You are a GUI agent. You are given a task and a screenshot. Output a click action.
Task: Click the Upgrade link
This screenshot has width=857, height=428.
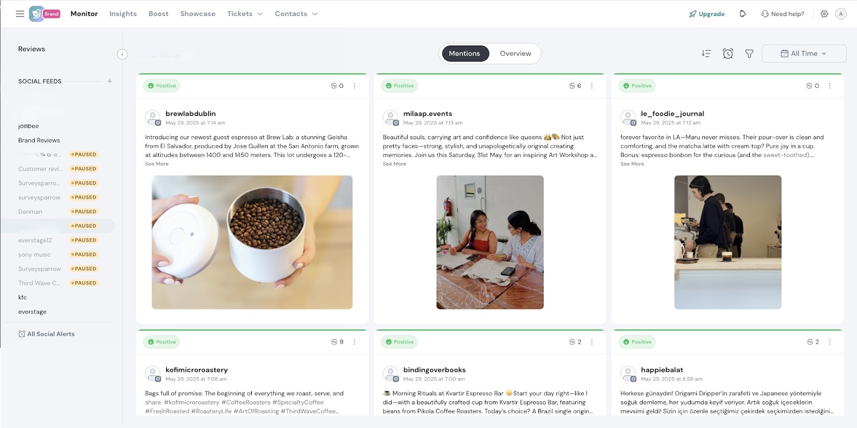(707, 14)
